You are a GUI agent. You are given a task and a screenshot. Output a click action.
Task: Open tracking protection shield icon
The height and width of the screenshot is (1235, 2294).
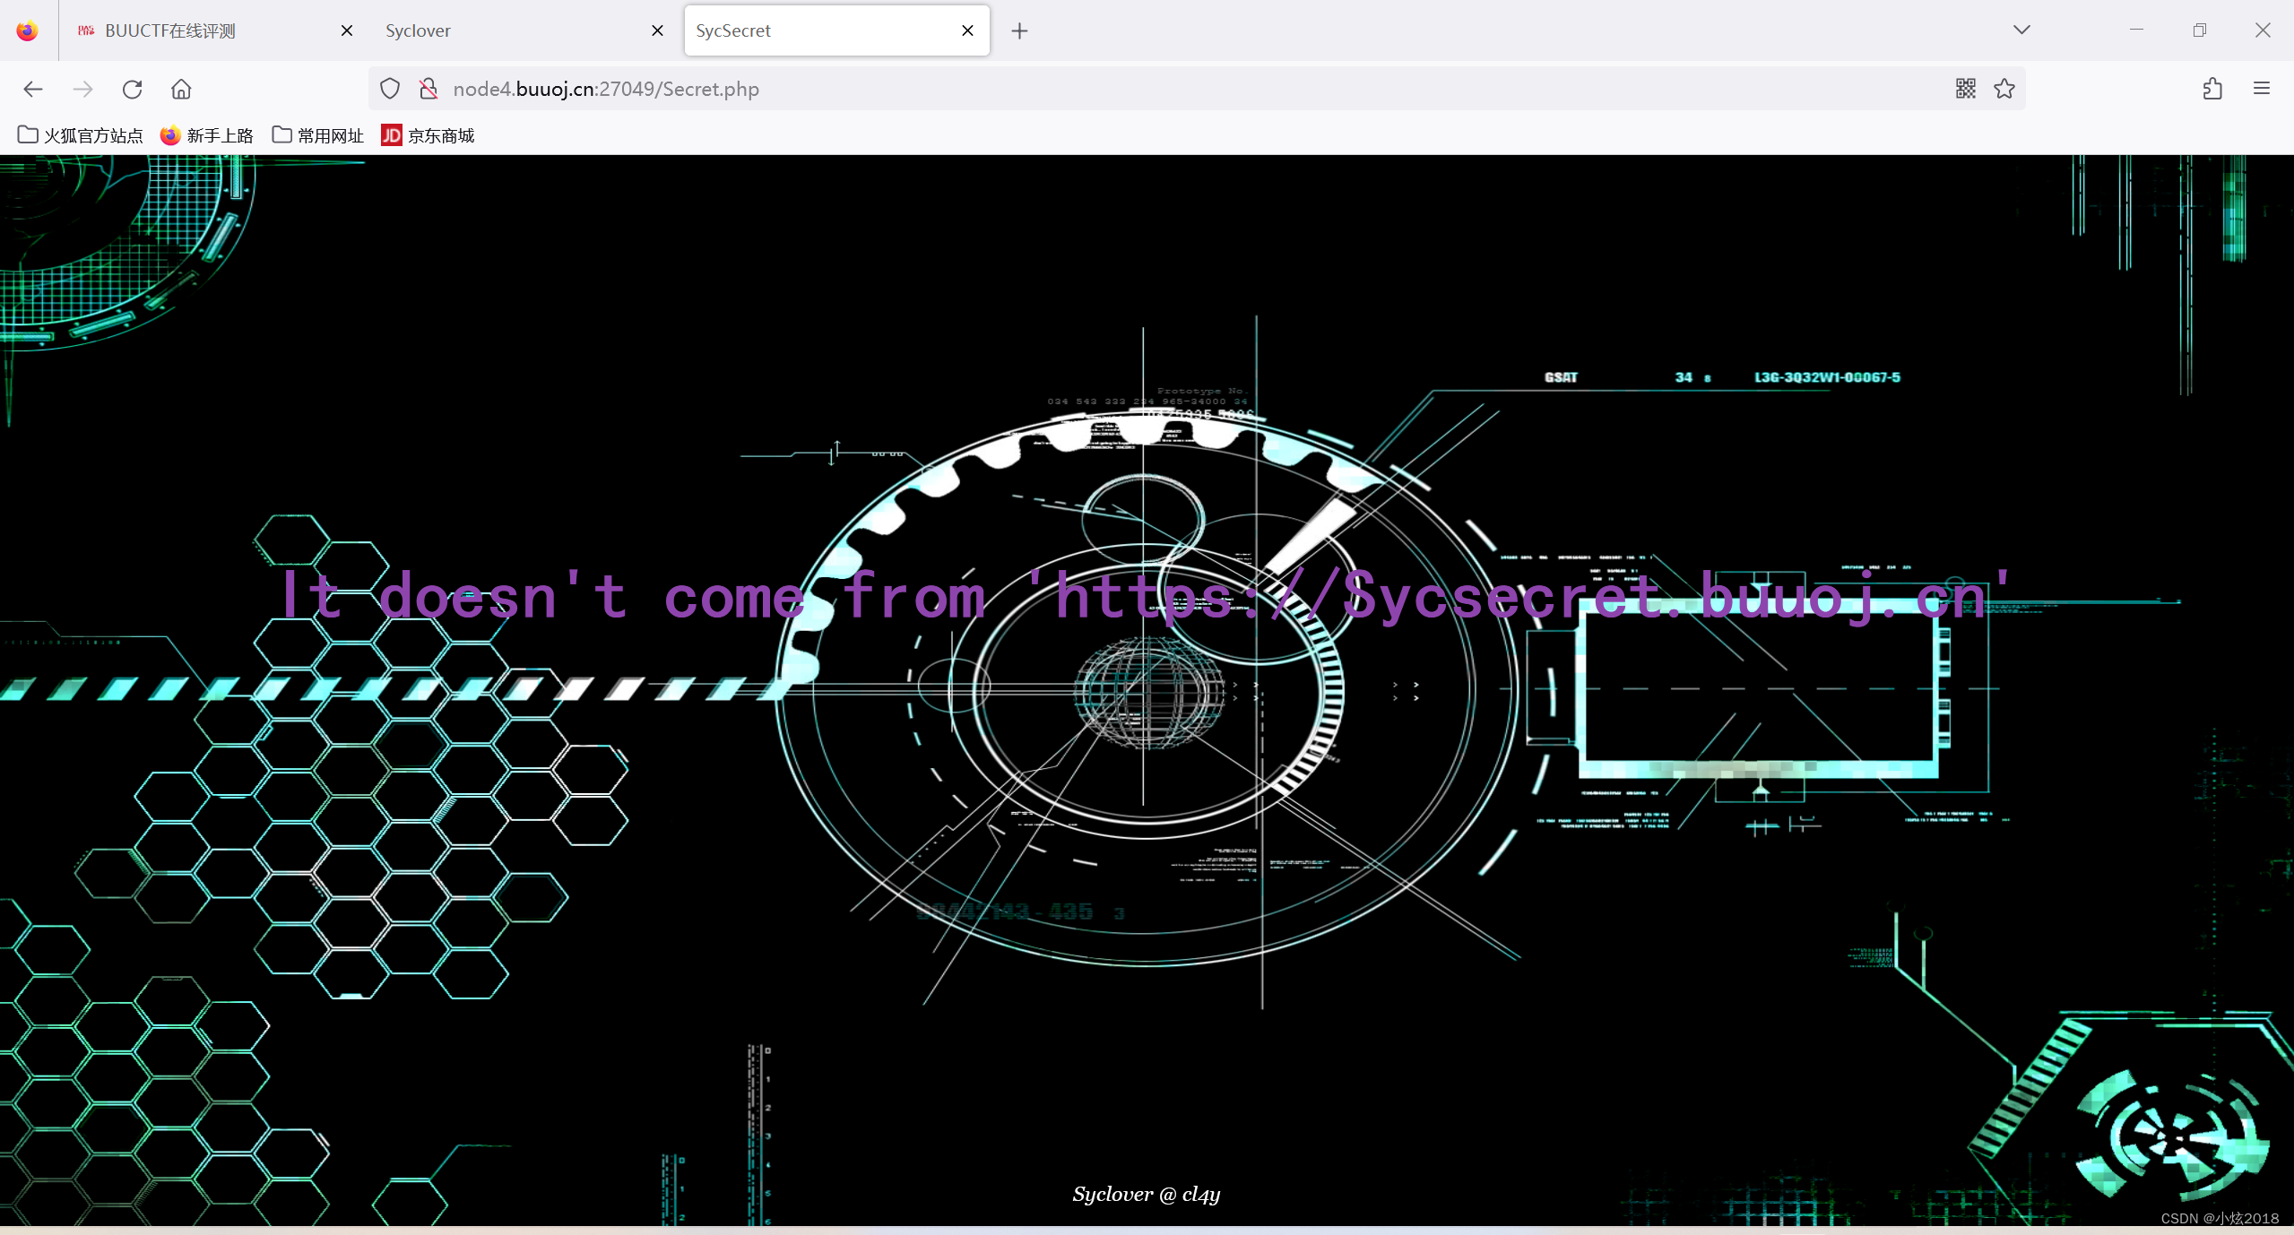click(390, 89)
